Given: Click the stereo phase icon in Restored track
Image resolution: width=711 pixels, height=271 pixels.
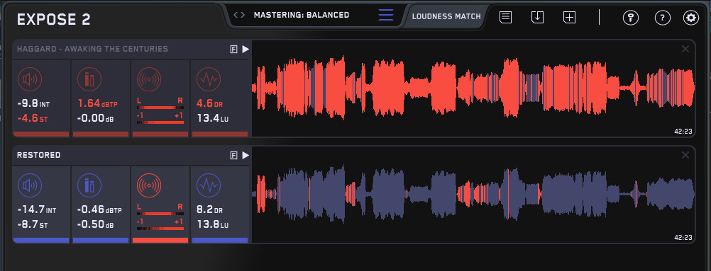Looking at the screenshot, I should point(149,186).
